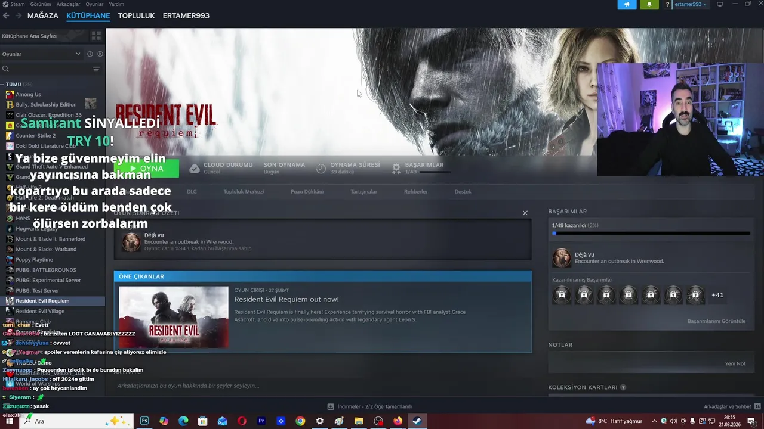Switch library to grid collections view
Screen dimensions: 764x429
click(x=96, y=36)
